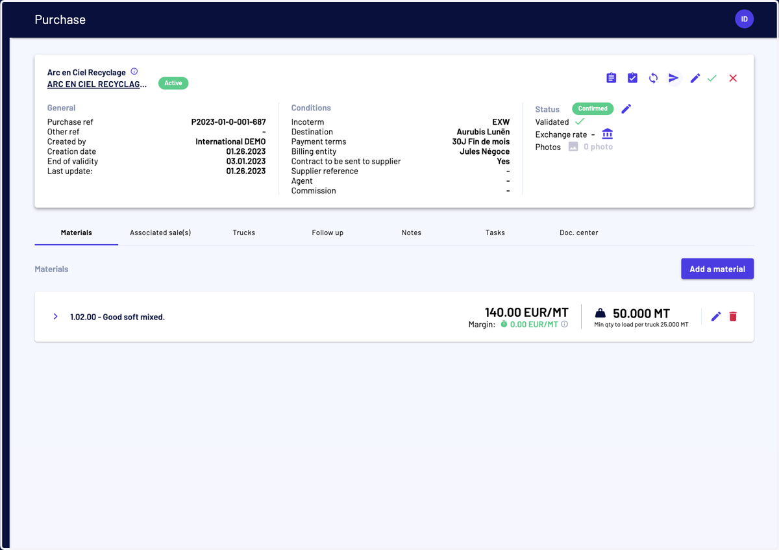779x550 pixels.
Task: Click the pencil icon beside the send icon
Action: pos(695,78)
